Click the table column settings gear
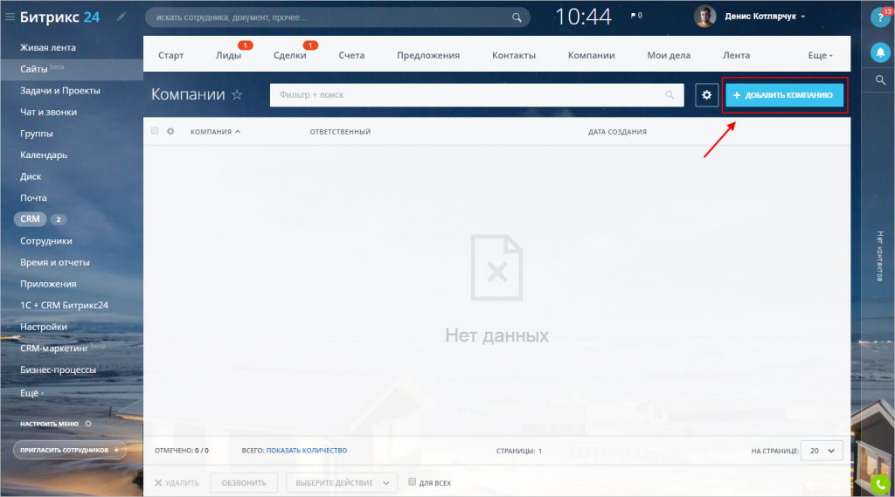 pos(170,131)
